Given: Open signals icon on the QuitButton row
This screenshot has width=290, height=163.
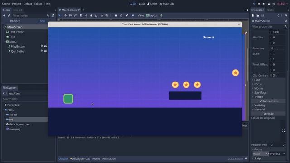Looking at the screenshot, I should pyautogui.click(x=42, y=51).
